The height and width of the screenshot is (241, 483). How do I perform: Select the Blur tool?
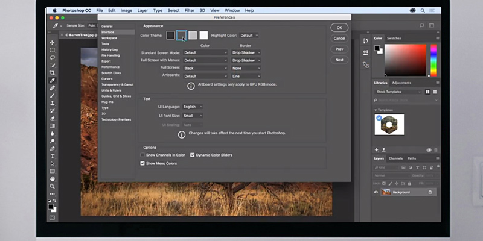[x=53, y=133]
